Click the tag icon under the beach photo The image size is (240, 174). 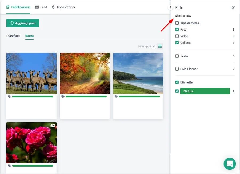116,97
